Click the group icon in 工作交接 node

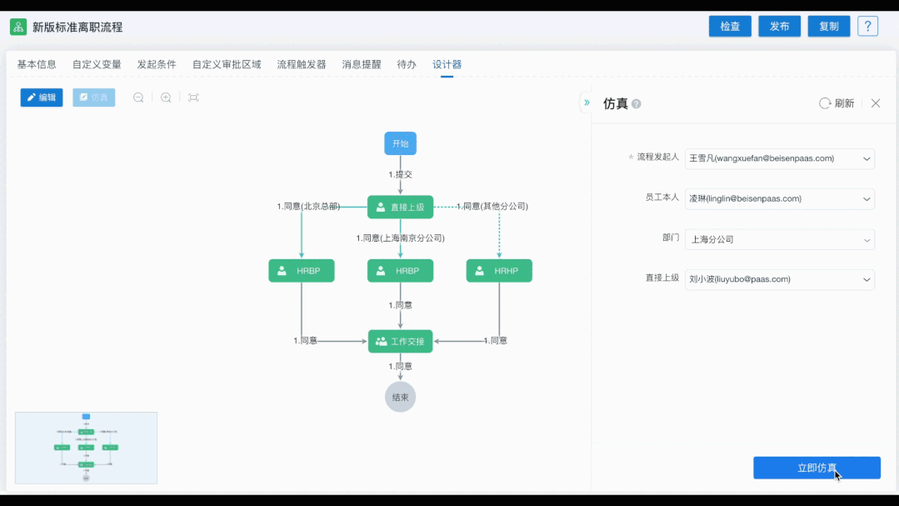point(381,341)
